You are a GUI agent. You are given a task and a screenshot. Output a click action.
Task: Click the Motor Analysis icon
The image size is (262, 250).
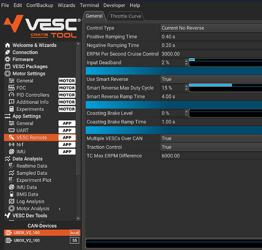coord(11,208)
